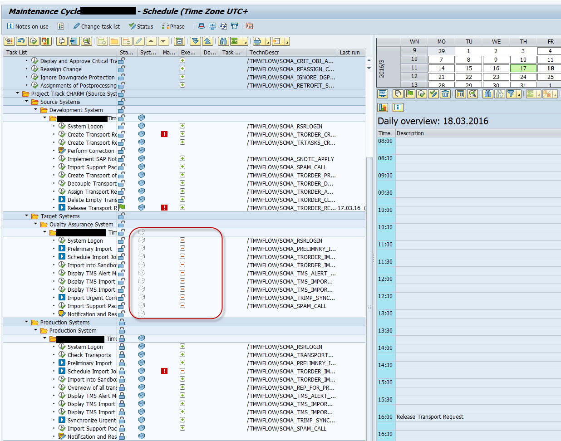
Task: Click the refresh arrow icon in task list toolbar
Action: (21, 41)
